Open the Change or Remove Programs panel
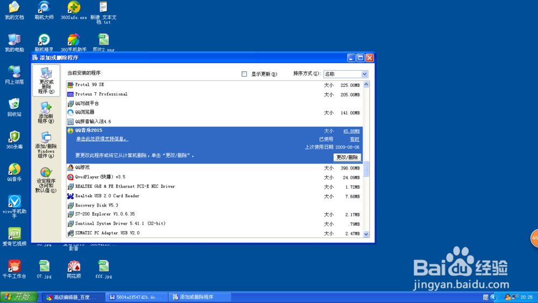 (x=46, y=80)
